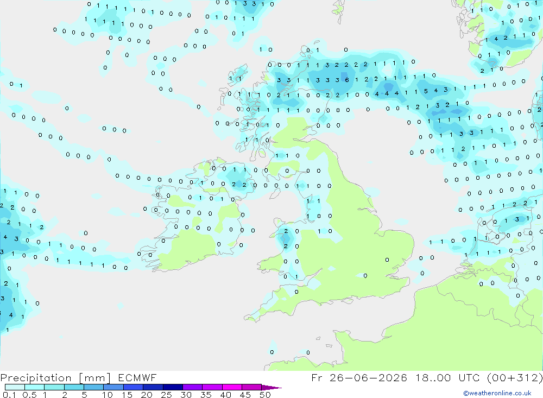Image resolution: width=543 pixels, height=398 pixels.
Task: Click the ECMWF model label
Action: (x=137, y=377)
